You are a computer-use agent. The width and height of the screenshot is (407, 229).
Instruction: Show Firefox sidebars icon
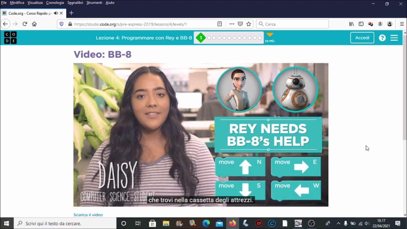pos(361,24)
